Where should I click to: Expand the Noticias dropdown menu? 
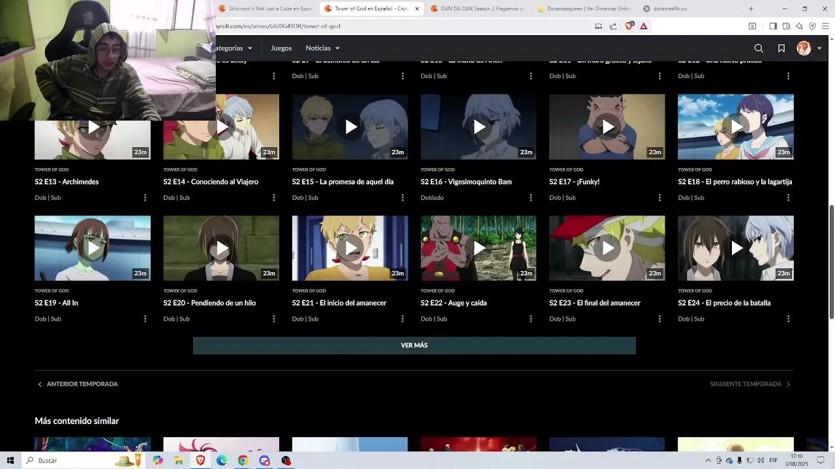click(x=322, y=48)
